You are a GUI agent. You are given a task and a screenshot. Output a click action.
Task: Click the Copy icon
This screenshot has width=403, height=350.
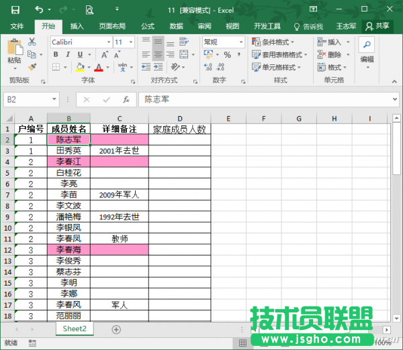(32, 54)
